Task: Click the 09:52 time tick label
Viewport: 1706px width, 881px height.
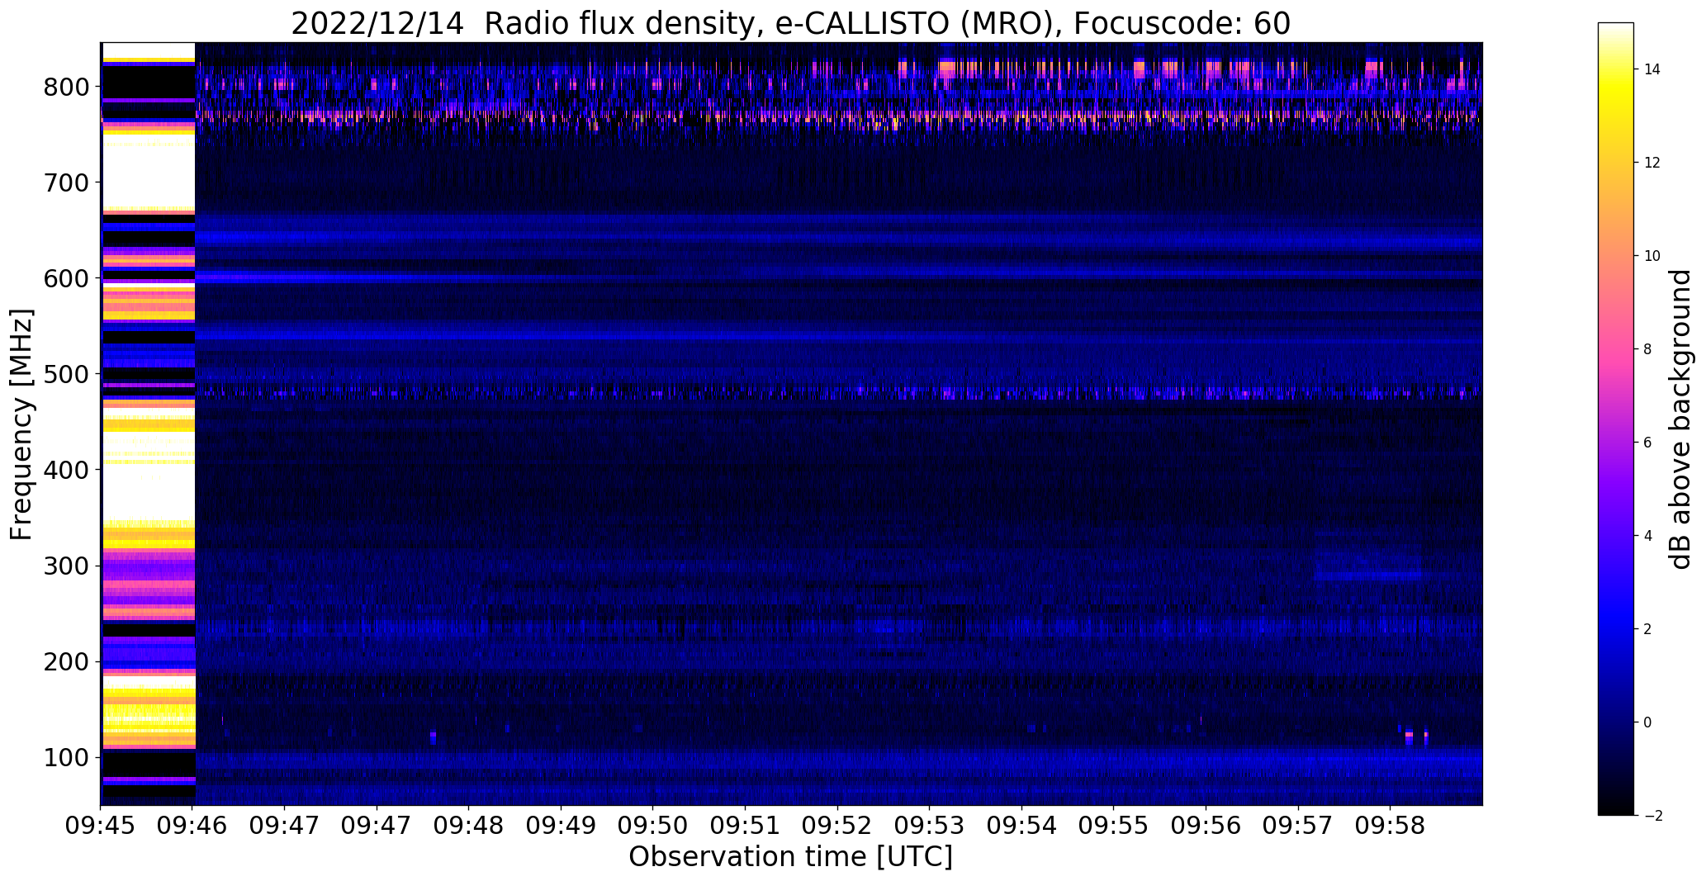Action: pos(837,826)
